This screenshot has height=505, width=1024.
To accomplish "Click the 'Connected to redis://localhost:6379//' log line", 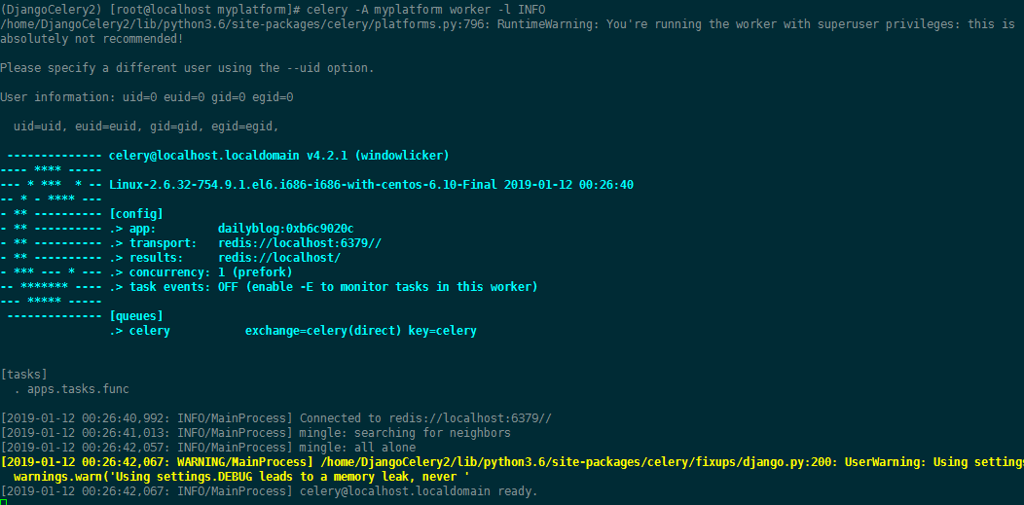I will pos(276,418).
